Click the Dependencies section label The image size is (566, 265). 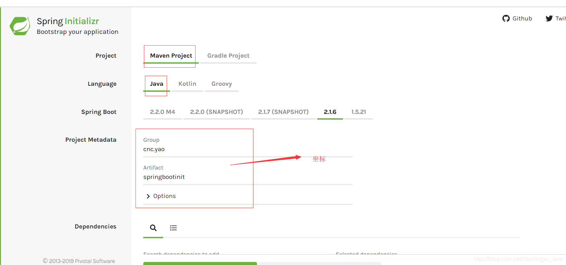click(x=95, y=226)
